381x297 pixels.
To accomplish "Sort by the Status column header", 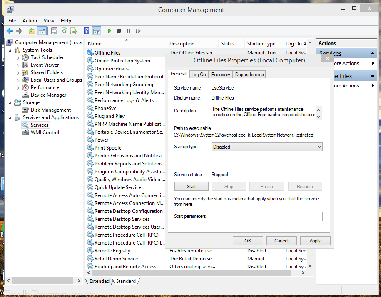I will tap(231, 44).
